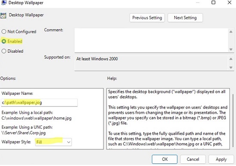The width and height of the screenshot is (236, 166).
Task: Click the Wallpaper Name input field
Action: tap(39, 103)
